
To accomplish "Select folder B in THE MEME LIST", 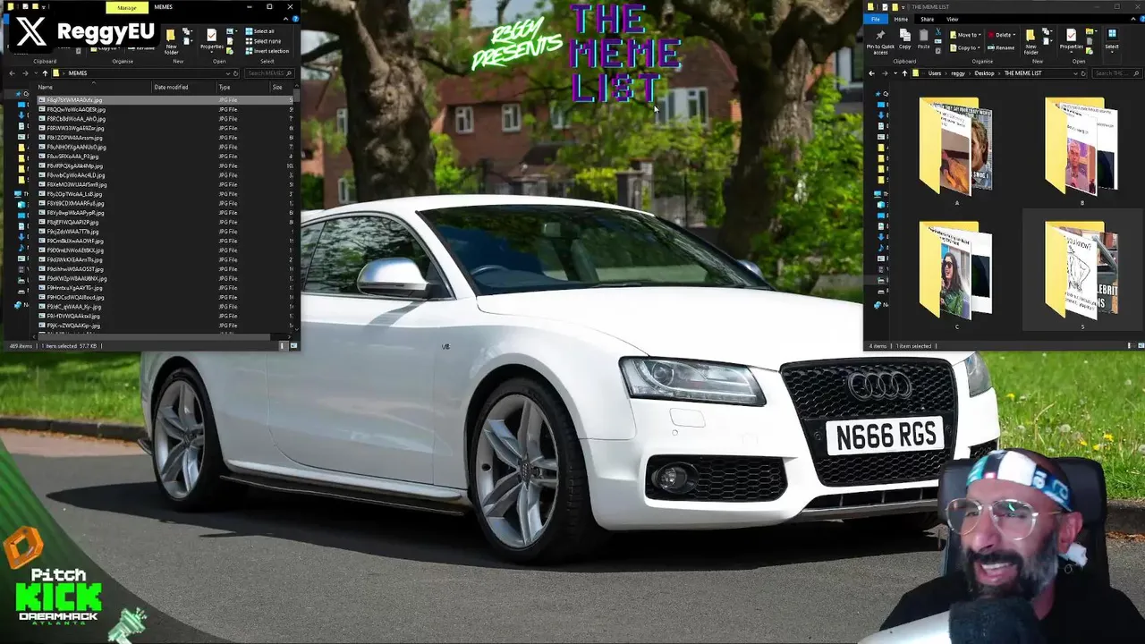I will (x=1081, y=151).
